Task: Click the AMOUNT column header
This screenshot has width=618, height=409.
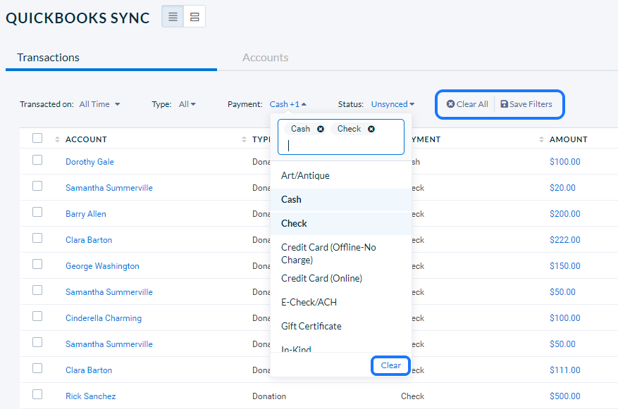Action: coord(569,139)
